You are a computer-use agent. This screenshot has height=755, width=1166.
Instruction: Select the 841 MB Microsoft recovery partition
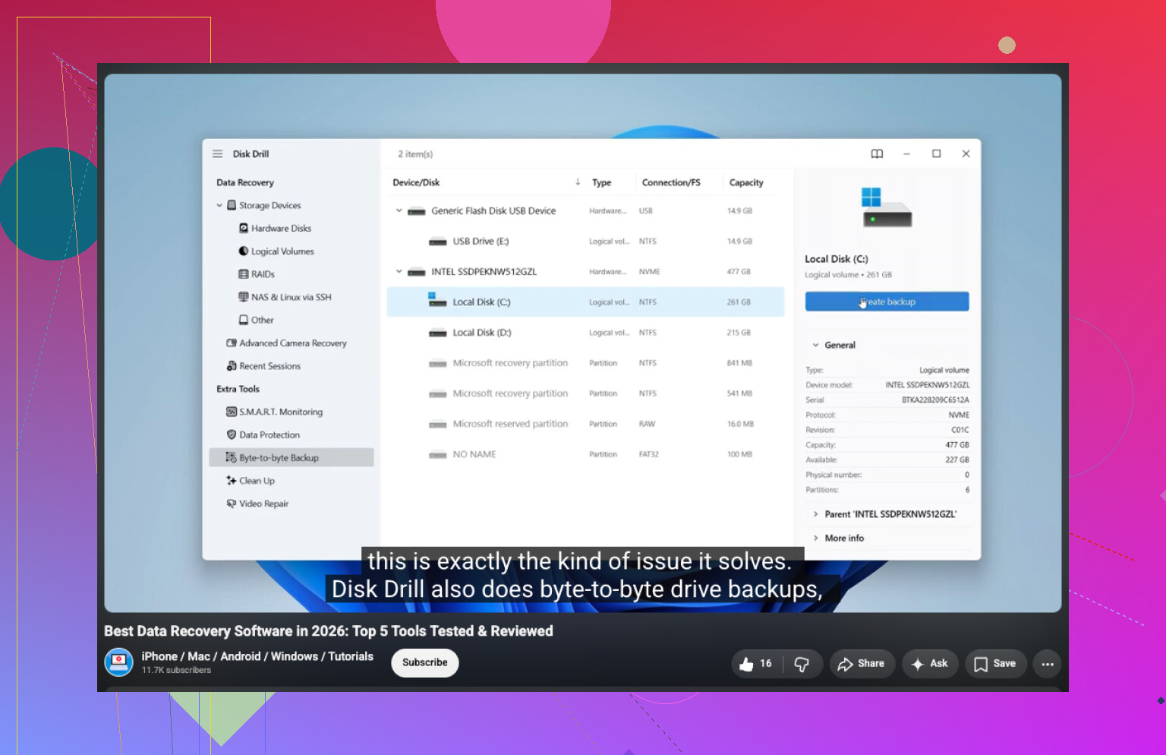pyautogui.click(x=585, y=363)
